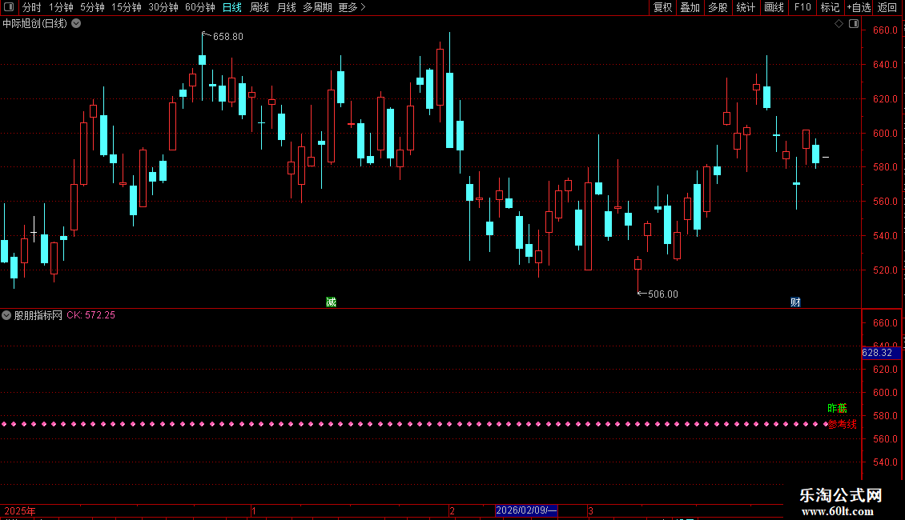Image resolution: width=905 pixels, height=520 pixels.
Task: Click the 中际旭创(日线) chart title
Action: pos(34,24)
